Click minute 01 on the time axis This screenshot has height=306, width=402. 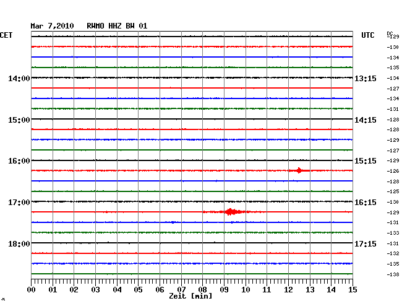tap(53, 289)
